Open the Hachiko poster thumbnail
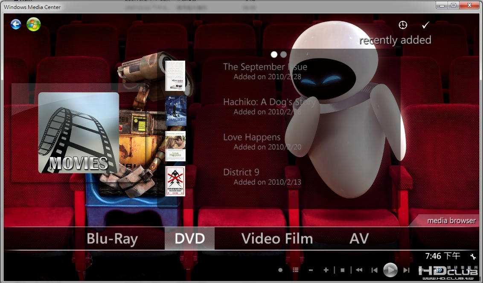483x283 pixels. [176, 111]
